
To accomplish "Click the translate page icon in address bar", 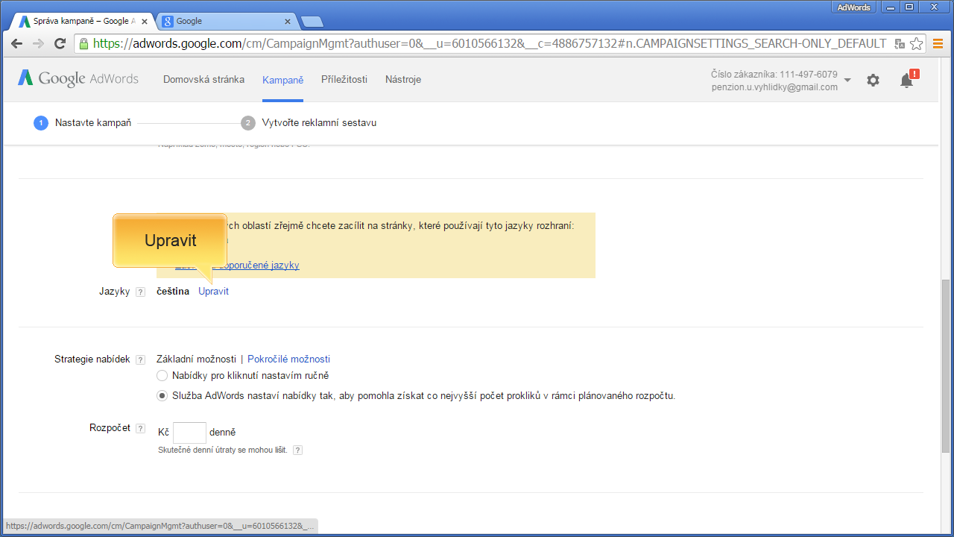I will 900,43.
